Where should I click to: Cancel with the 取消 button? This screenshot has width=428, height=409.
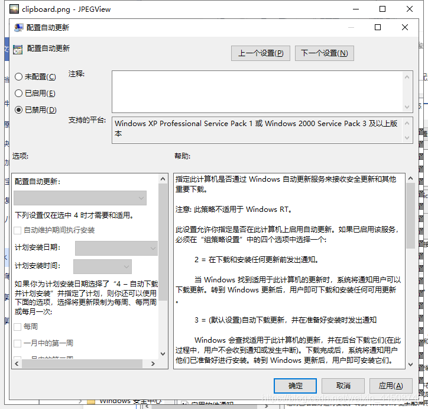coord(343,386)
